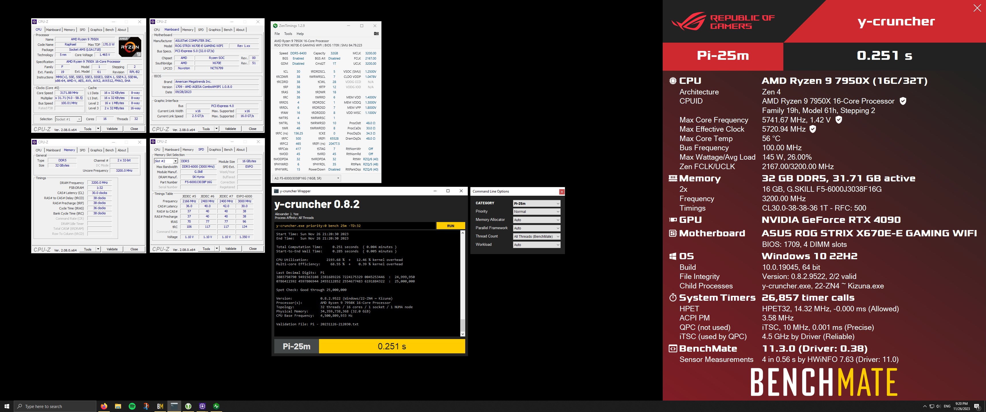Click y-cruncher output scrollbar up arrow

(462, 233)
